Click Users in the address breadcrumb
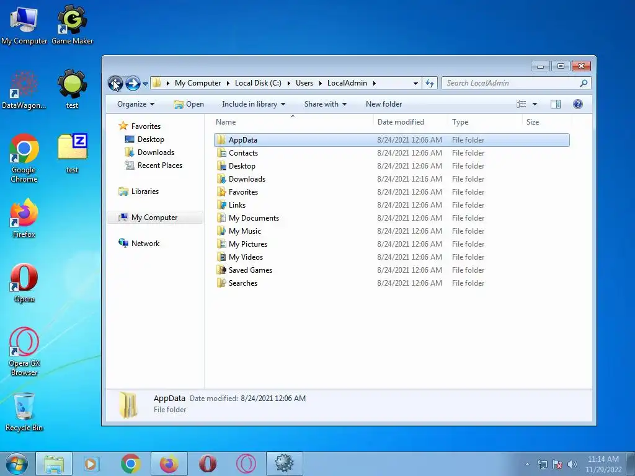 pyautogui.click(x=304, y=83)
